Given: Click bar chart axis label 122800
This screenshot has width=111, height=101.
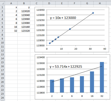Looking at the screenshot, I should pyautogui.click(x=41, y=93).
